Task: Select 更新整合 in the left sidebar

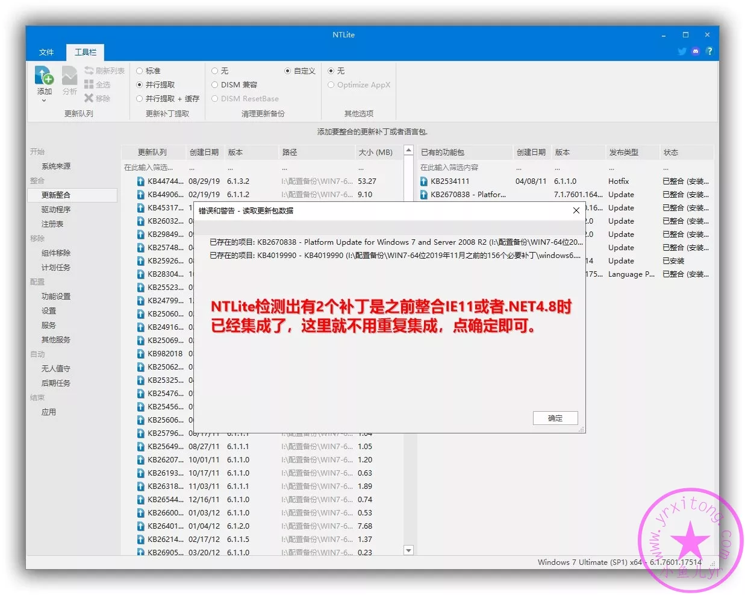Action: (x=72, y=195)
